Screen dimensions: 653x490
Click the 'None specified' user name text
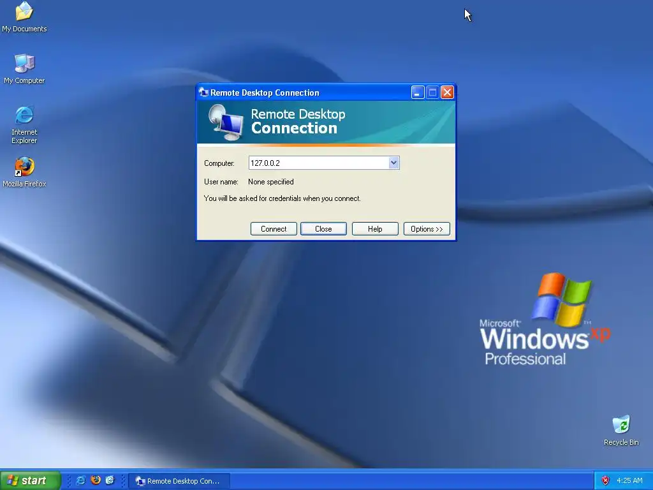[270, 182]
